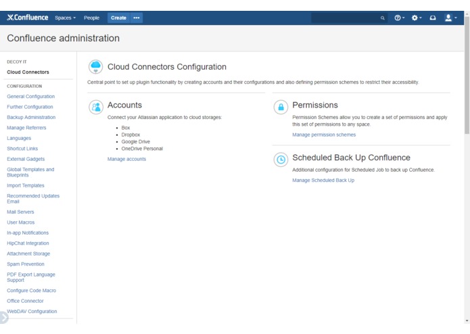Click the Confluence logo
The image size is (470, 334).
point(27,18)
